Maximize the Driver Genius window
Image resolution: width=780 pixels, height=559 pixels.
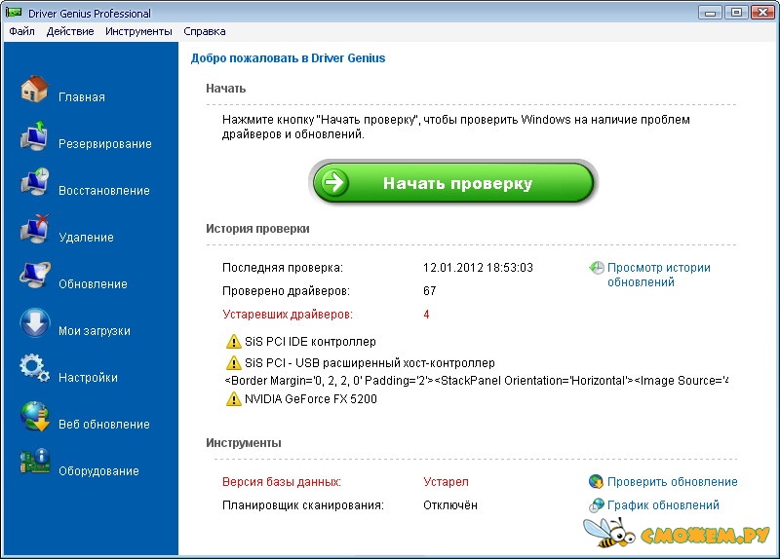coord(736,13)
